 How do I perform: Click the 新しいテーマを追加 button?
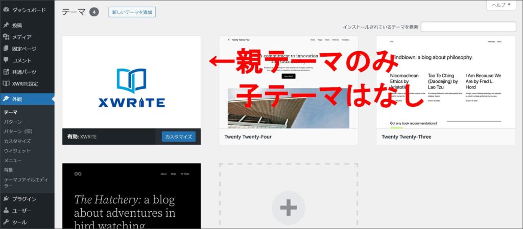pyautogui.click(x=132, y=12)
